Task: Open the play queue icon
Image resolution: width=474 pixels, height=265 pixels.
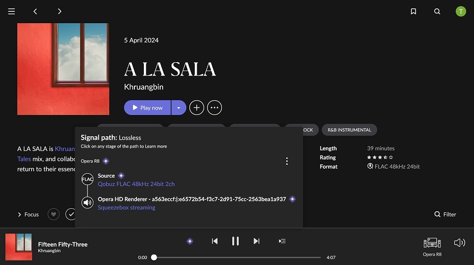Action: coord(282,241)
